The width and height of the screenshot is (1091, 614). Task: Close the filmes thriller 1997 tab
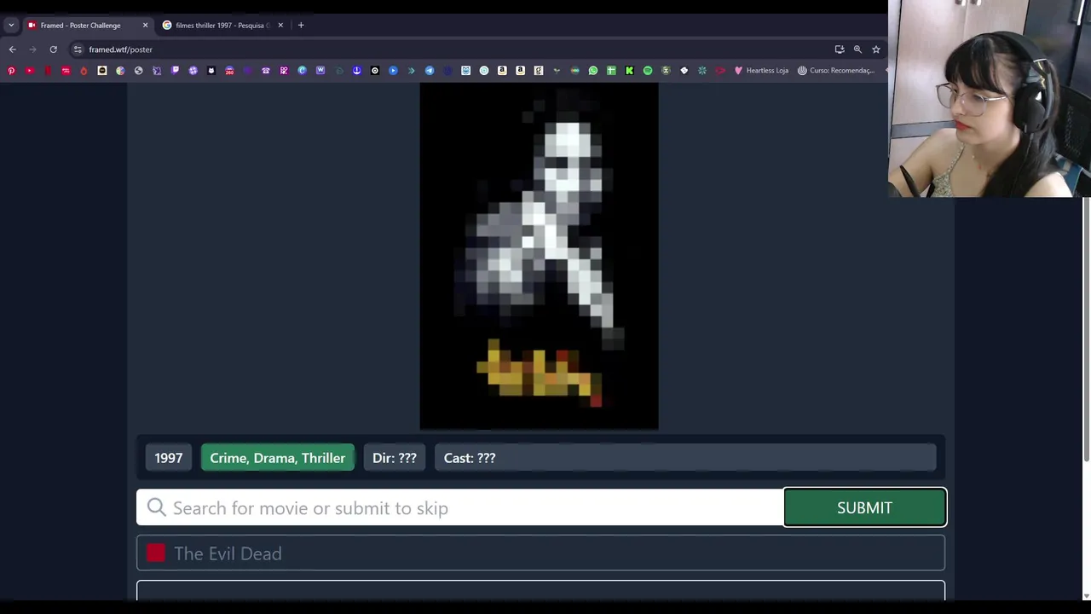point(280,26)
